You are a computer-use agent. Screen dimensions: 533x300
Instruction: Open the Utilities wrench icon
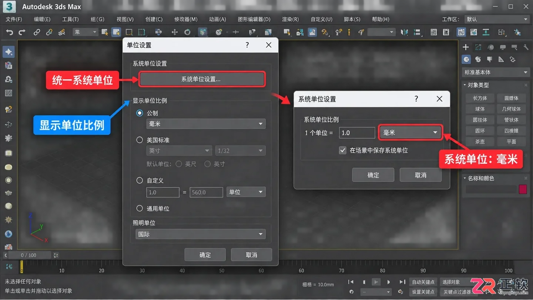[x=526, y=47]
